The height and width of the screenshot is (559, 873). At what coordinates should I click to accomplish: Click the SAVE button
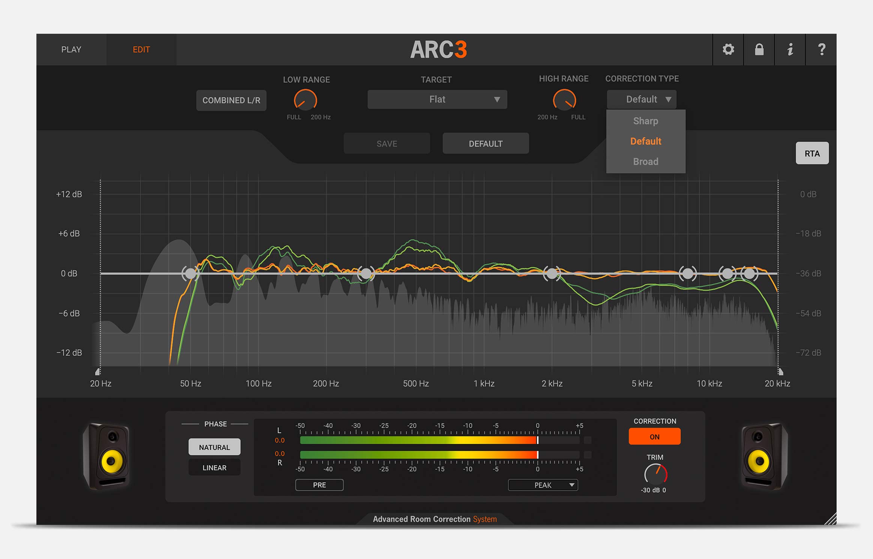387,143
